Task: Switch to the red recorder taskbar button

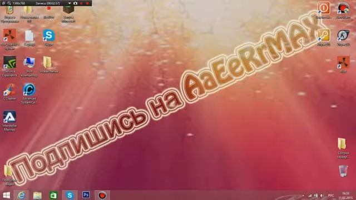Action: pos(102,195)
